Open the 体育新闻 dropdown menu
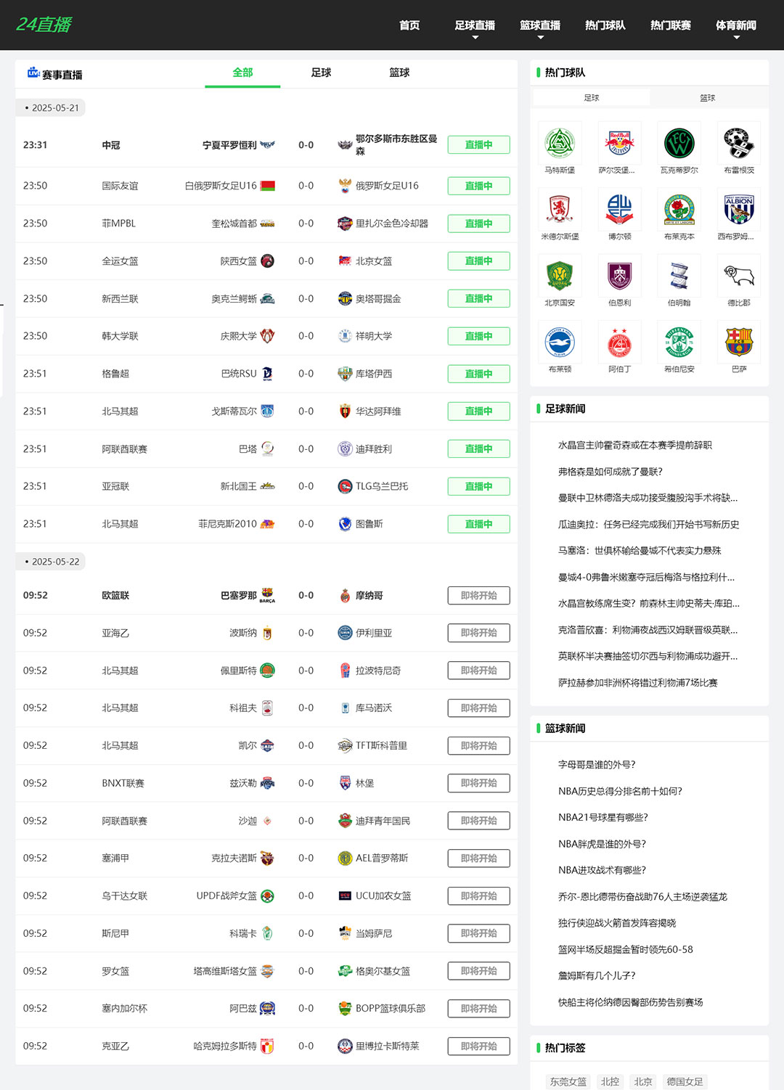 coord(736,26)
